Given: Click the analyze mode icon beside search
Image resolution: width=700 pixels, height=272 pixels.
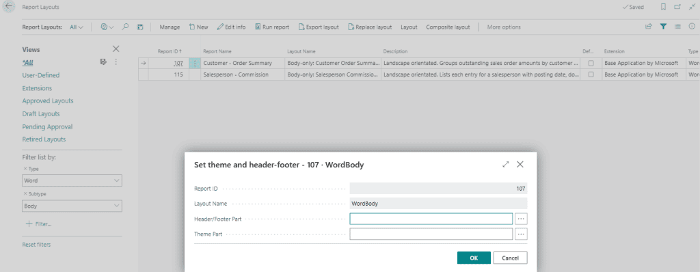Looking at the screenshot, I should (139, 27).
